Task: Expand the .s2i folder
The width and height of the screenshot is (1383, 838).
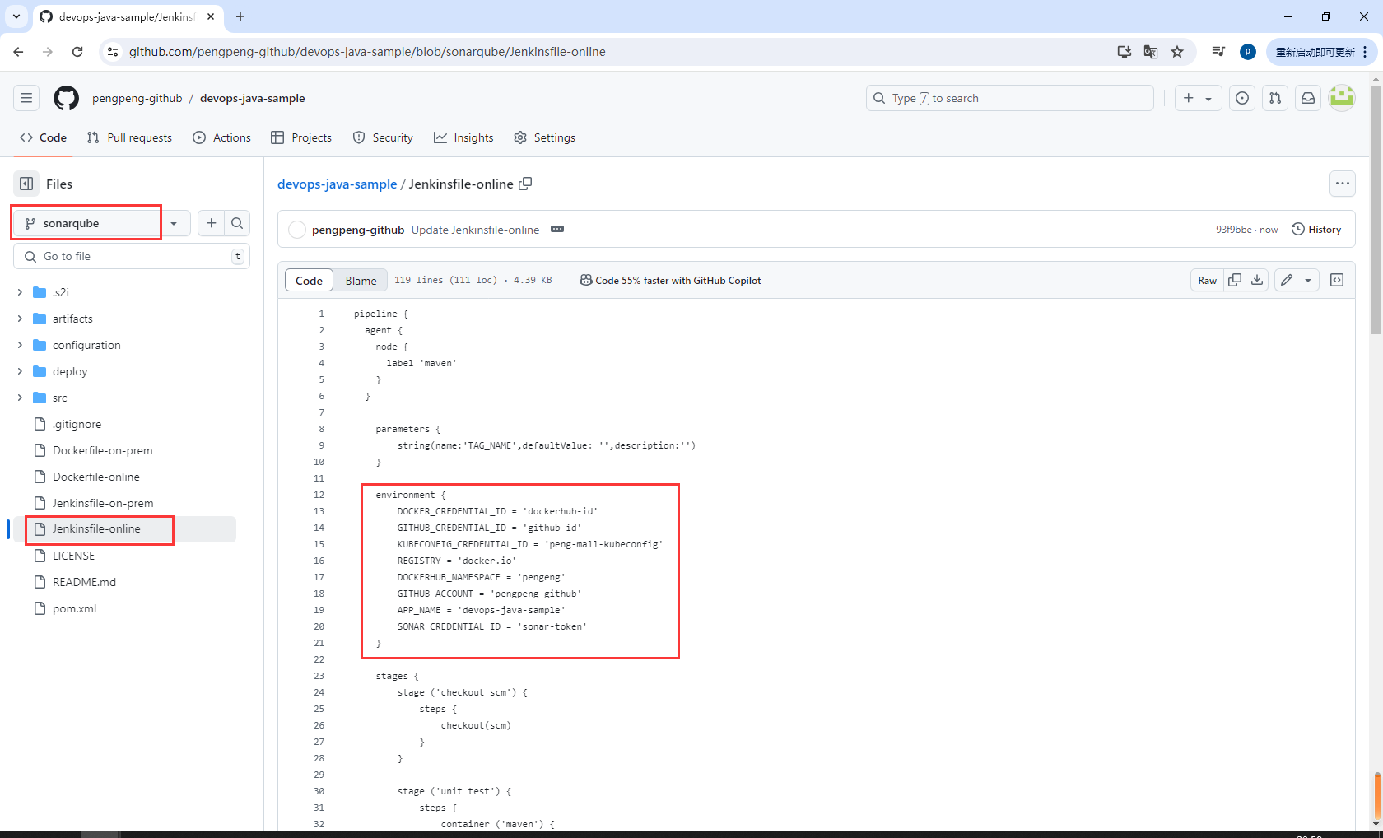Action: (x=20, y=292)
